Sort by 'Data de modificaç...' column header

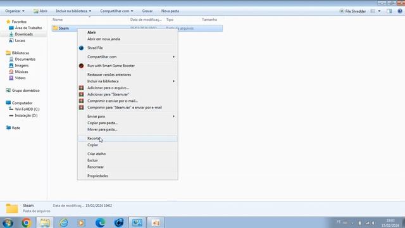point(146,20)
